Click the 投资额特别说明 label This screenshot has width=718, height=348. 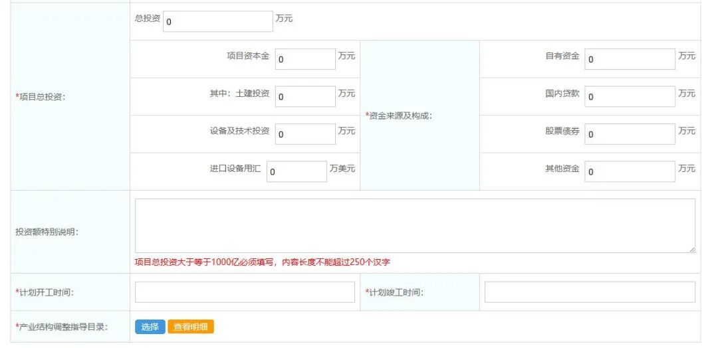[47, 232]
